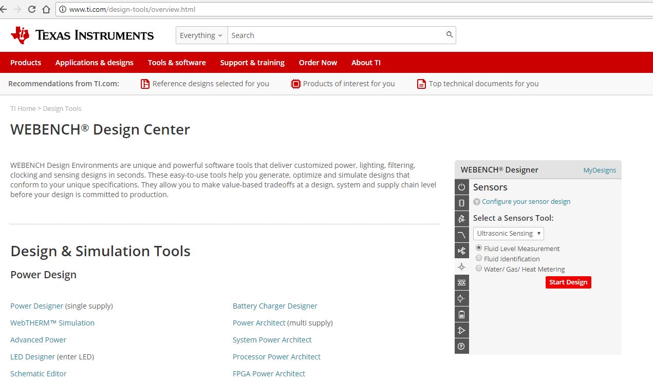
Task: Open the Schematic Editor link
Action: point(39,374)
